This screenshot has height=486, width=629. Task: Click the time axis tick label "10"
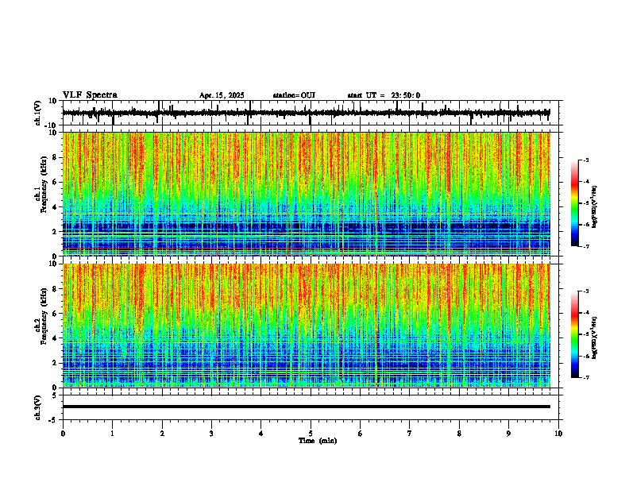click(558, 434)
